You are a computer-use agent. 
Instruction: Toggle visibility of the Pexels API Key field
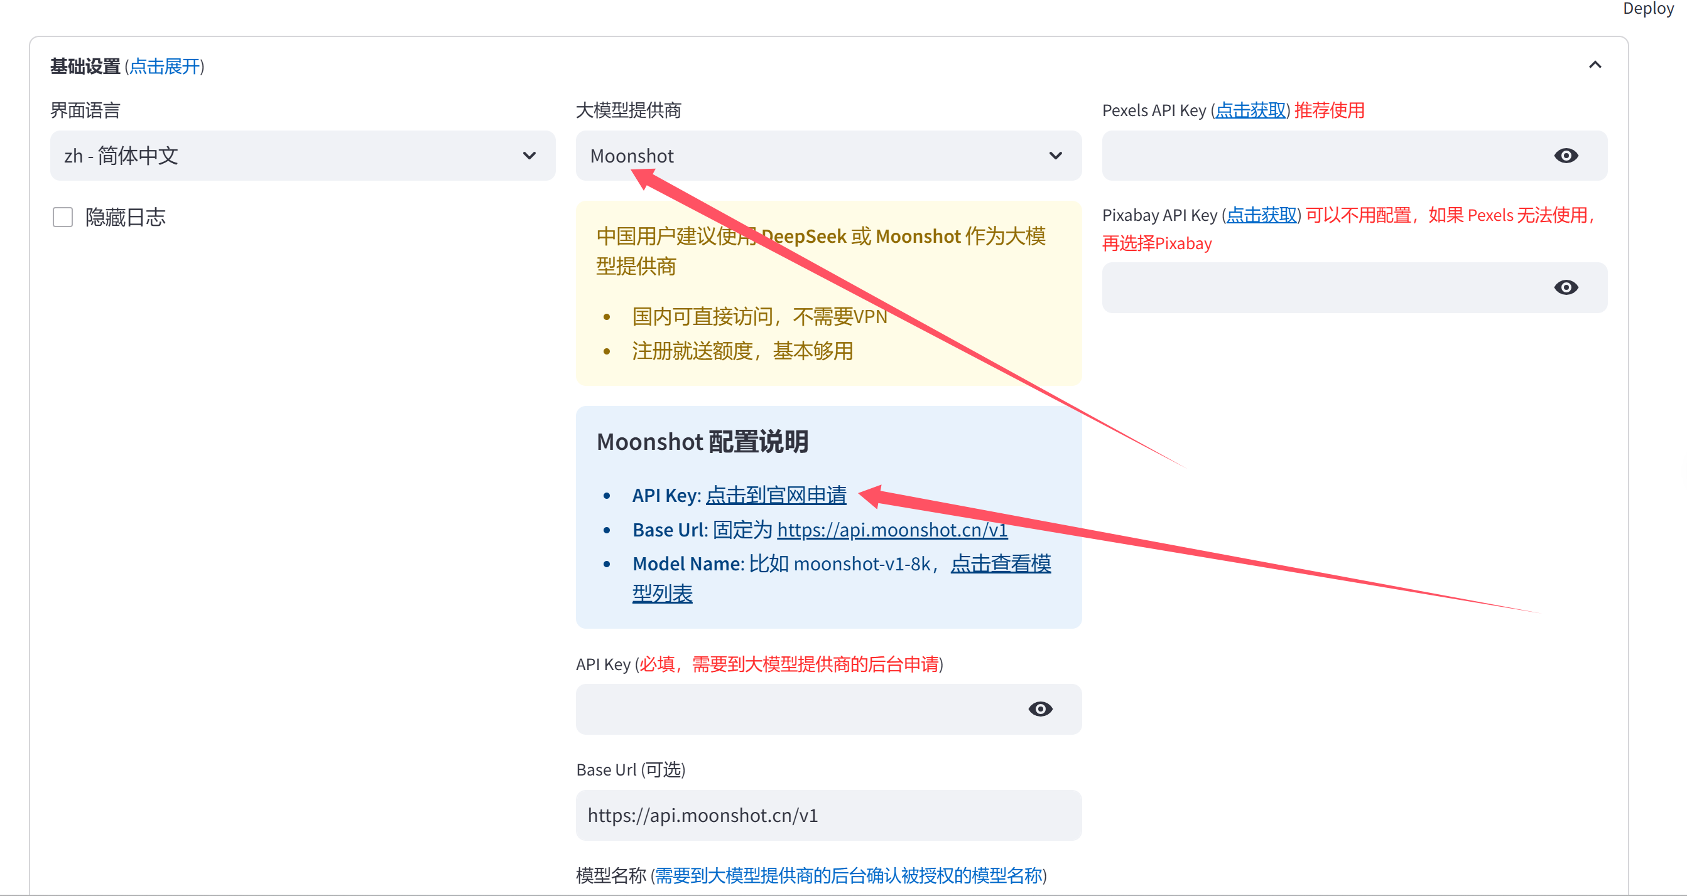[1566, 155]
